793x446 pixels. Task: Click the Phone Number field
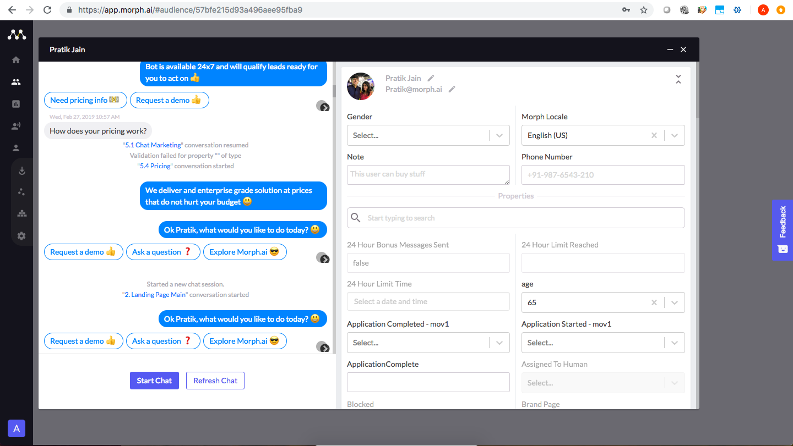tap(603, 175)
